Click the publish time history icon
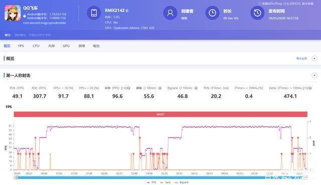Image resolution: width=321 pixels, height=185 pixels. click(x=257, y=13)
